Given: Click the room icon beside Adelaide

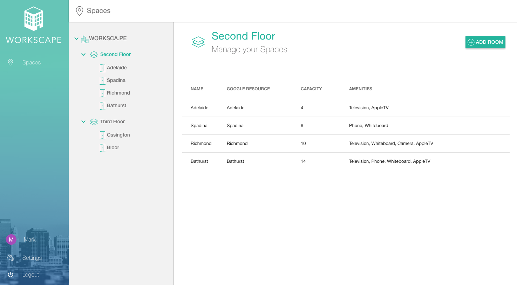Looking at the screenshot, I should pos(102,68).
